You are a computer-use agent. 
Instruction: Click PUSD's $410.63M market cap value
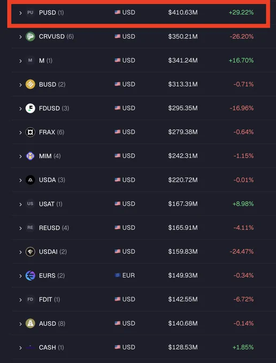coord(183,12)
